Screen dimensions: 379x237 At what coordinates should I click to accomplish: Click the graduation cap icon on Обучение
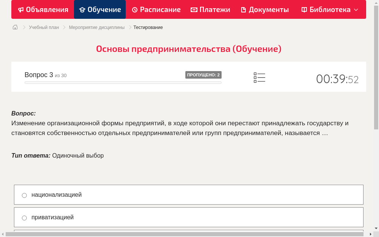point(82,9)
